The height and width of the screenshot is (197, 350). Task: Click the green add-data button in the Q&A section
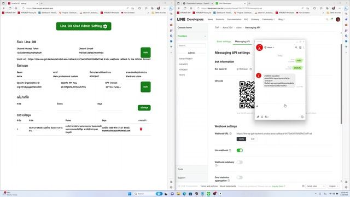click(x=144, y=108)
